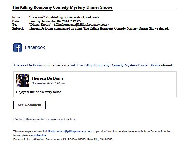The height and width of the screenshot is (157, 192).
Task: Select the email header title at top
Action: [x=62, y=7]
